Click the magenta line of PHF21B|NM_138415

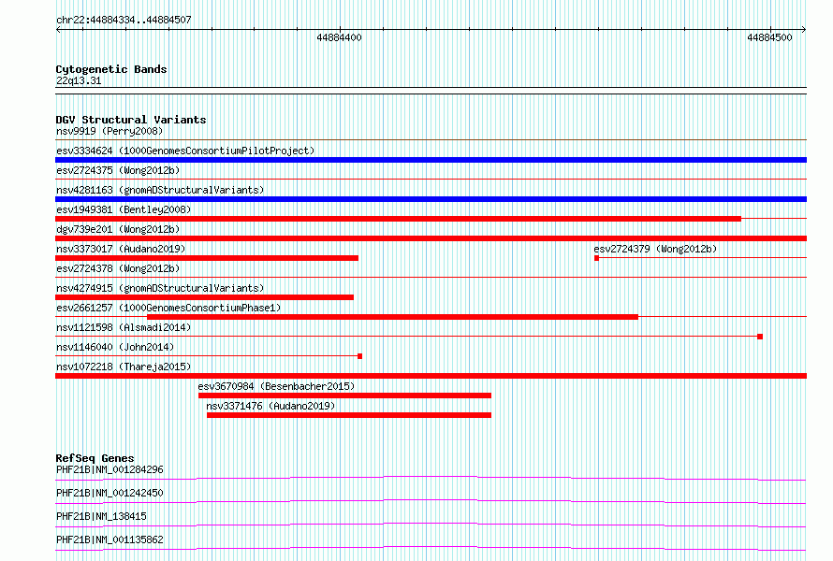coord(431,525)
